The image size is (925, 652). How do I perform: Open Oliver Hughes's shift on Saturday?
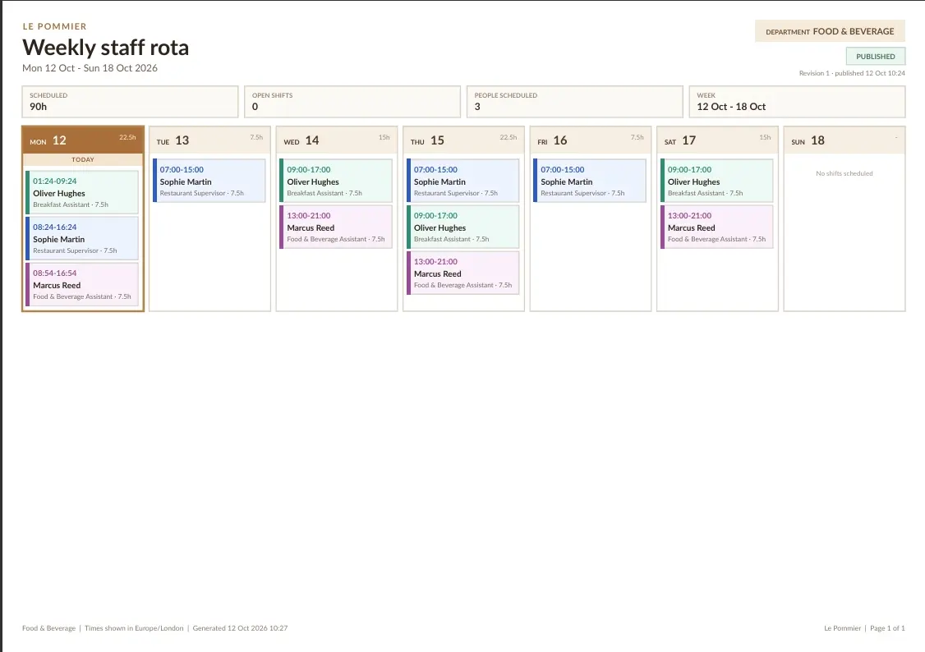[717, 181]
